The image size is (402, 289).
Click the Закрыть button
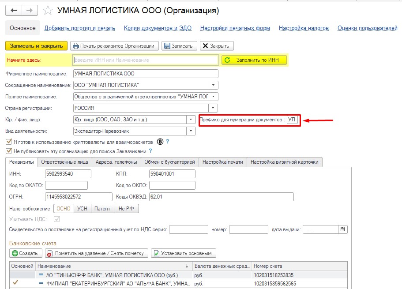216,46
